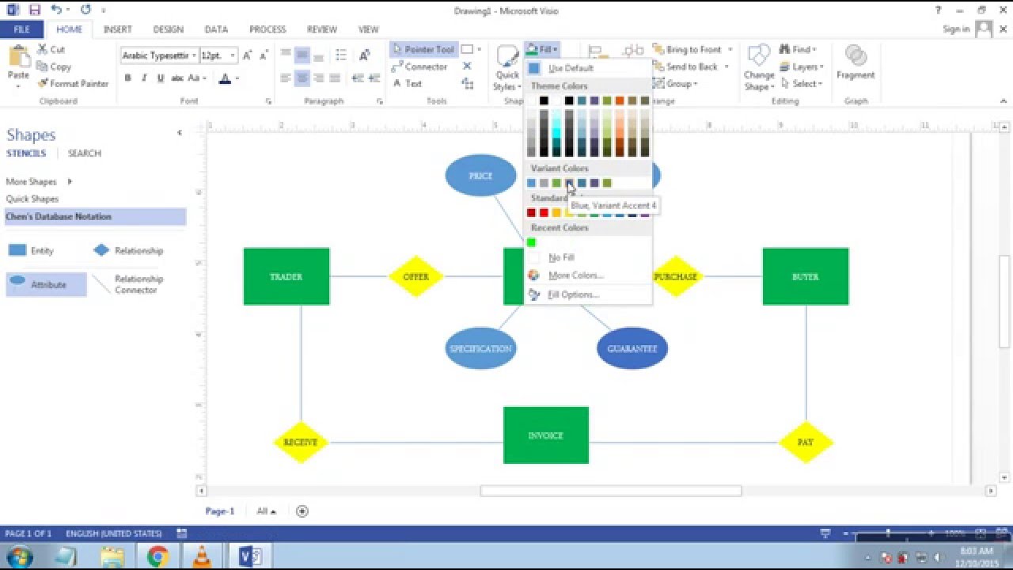Select the Text tool
This screenshot has height=570, width=1013.
(x=408, y=83)
